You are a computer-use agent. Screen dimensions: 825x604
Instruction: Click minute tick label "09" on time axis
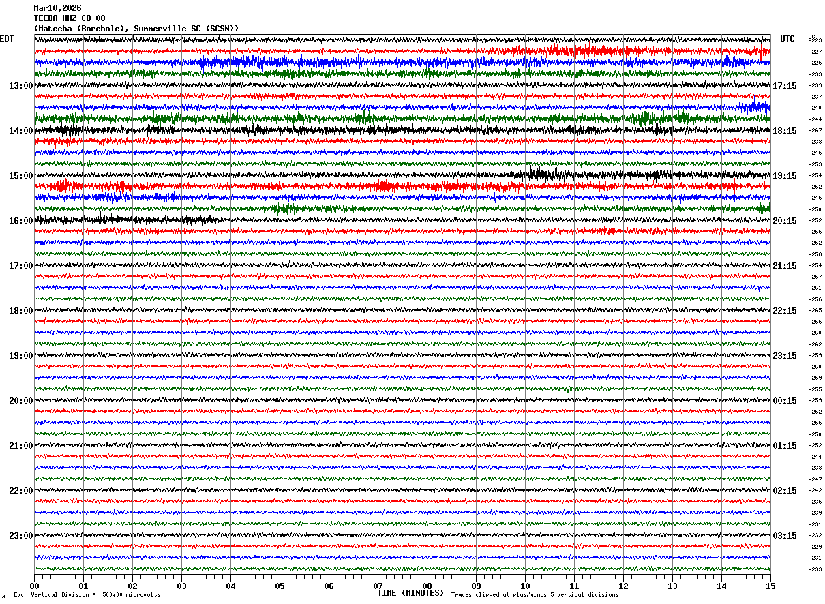[x=476, y=586]
